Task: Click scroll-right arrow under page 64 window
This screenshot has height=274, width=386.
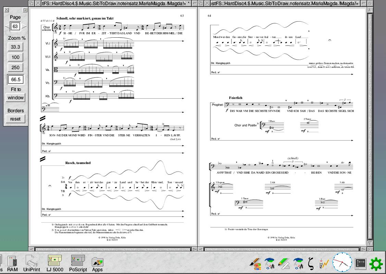Action: coord(364,250)
